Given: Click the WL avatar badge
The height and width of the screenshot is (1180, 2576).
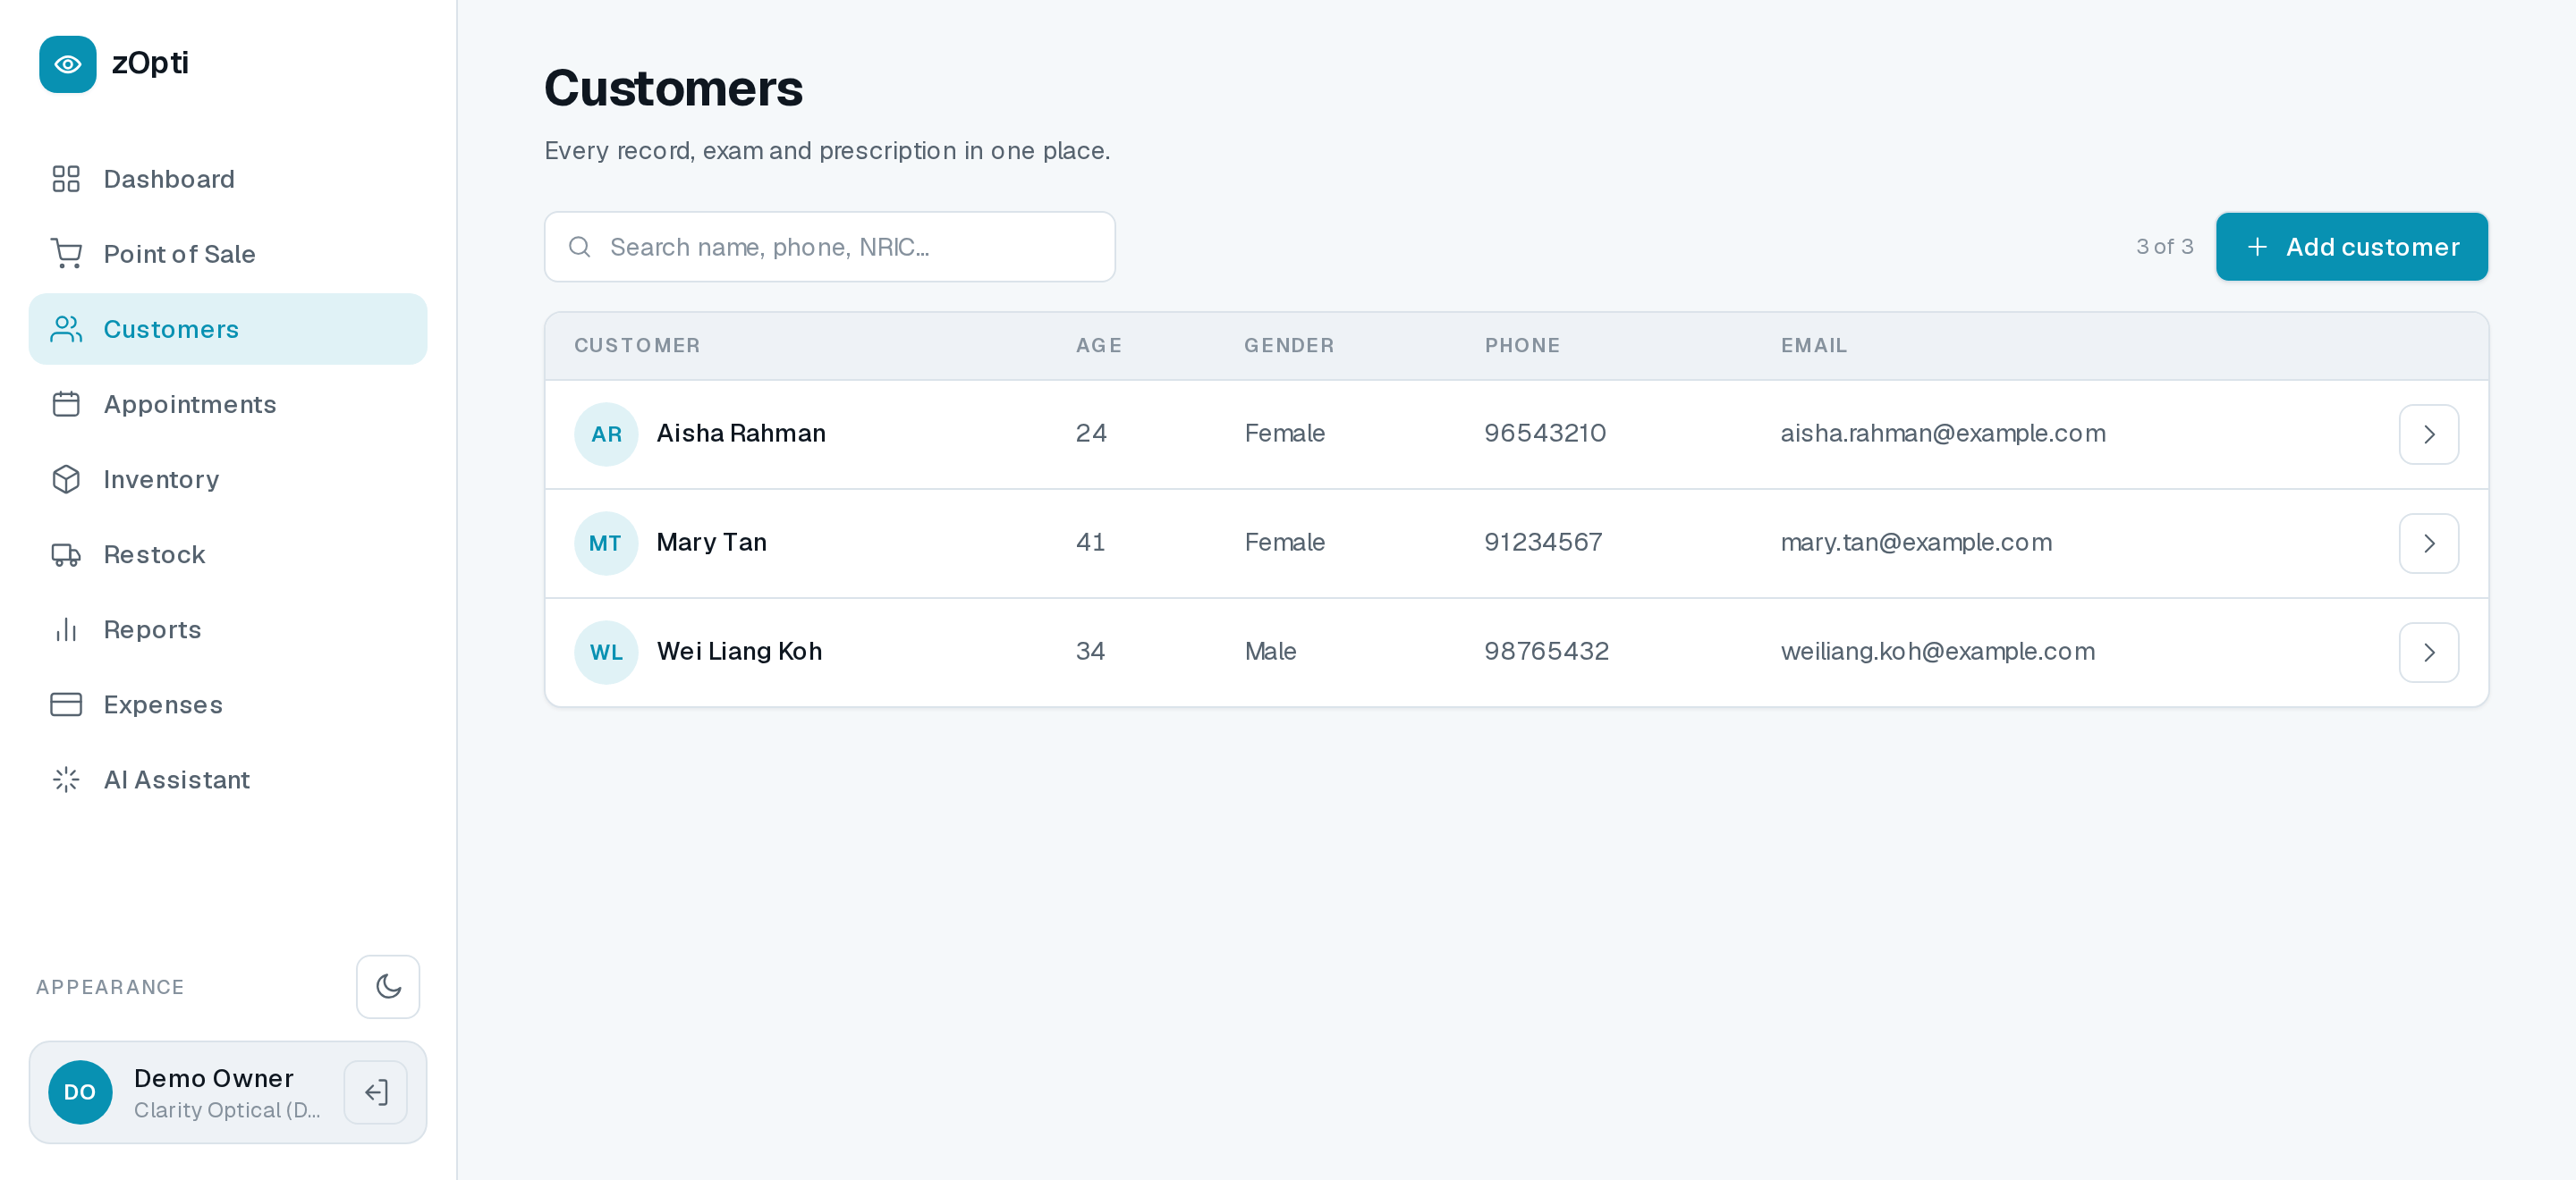Looking at the screenshot, I should coord(606,653).
